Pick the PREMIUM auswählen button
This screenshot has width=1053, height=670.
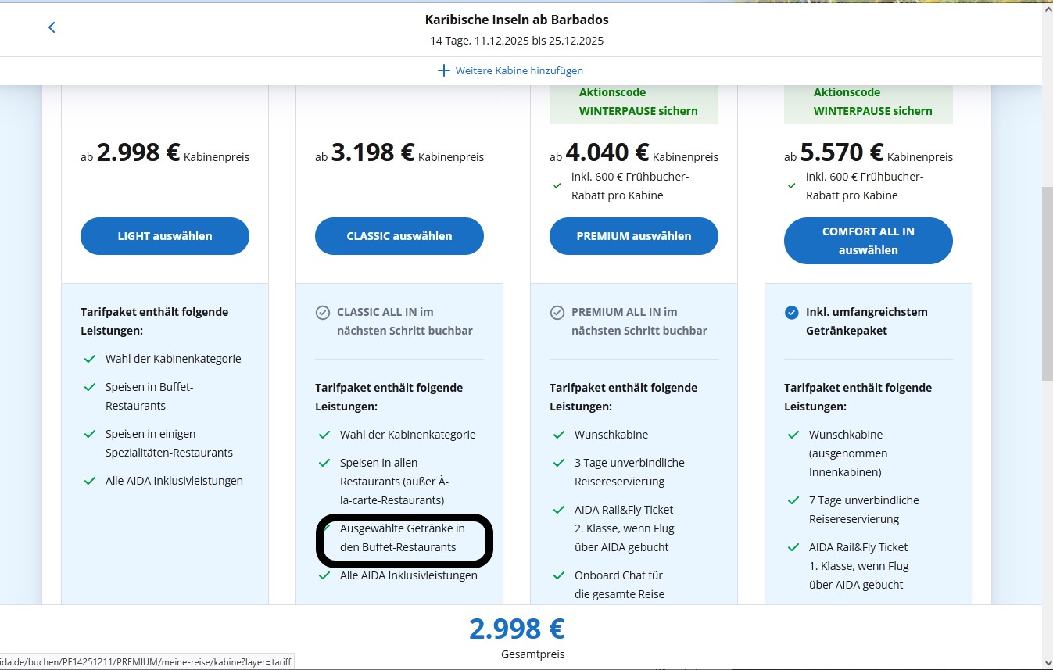coord(634,236)
